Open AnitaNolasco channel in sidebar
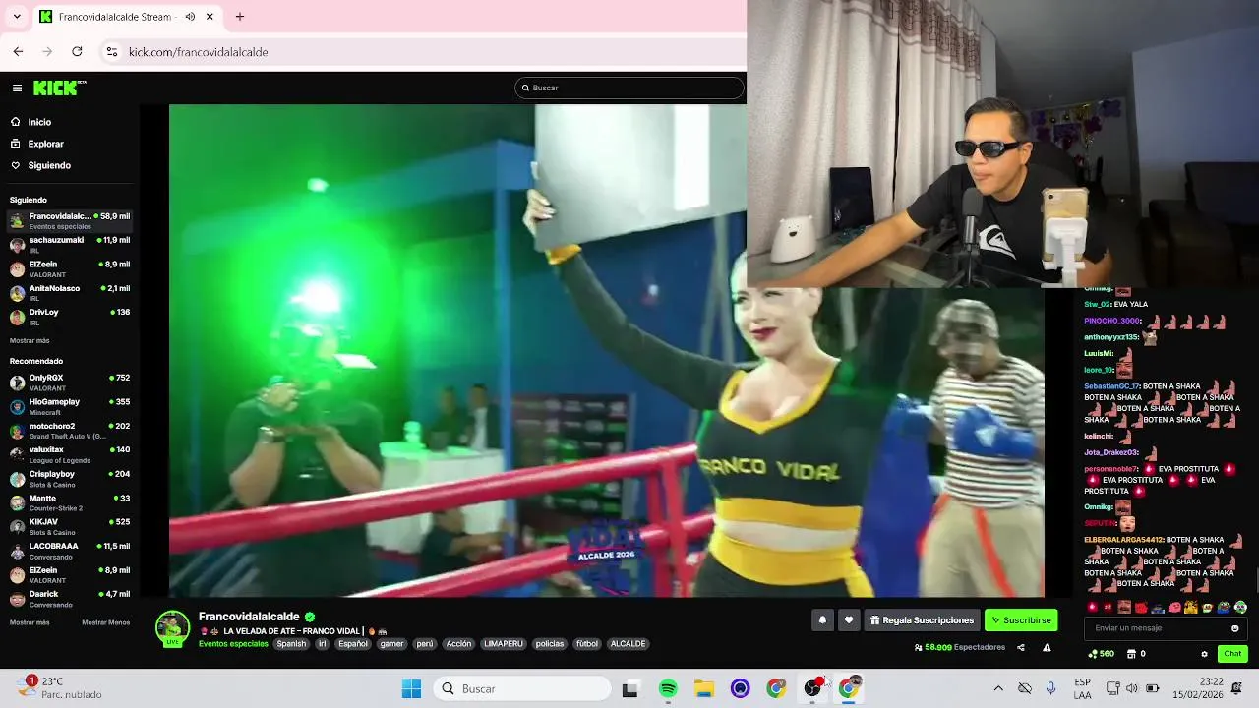The width and height of the screenshot is (1259, 708). (70, 293)
